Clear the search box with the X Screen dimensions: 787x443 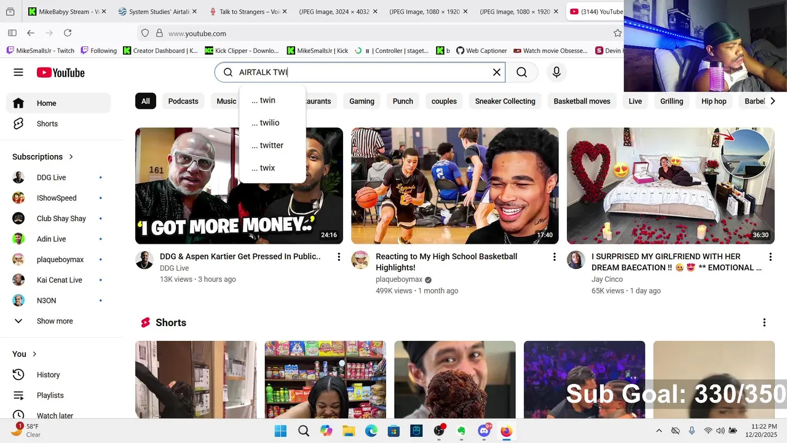point(497,73)
